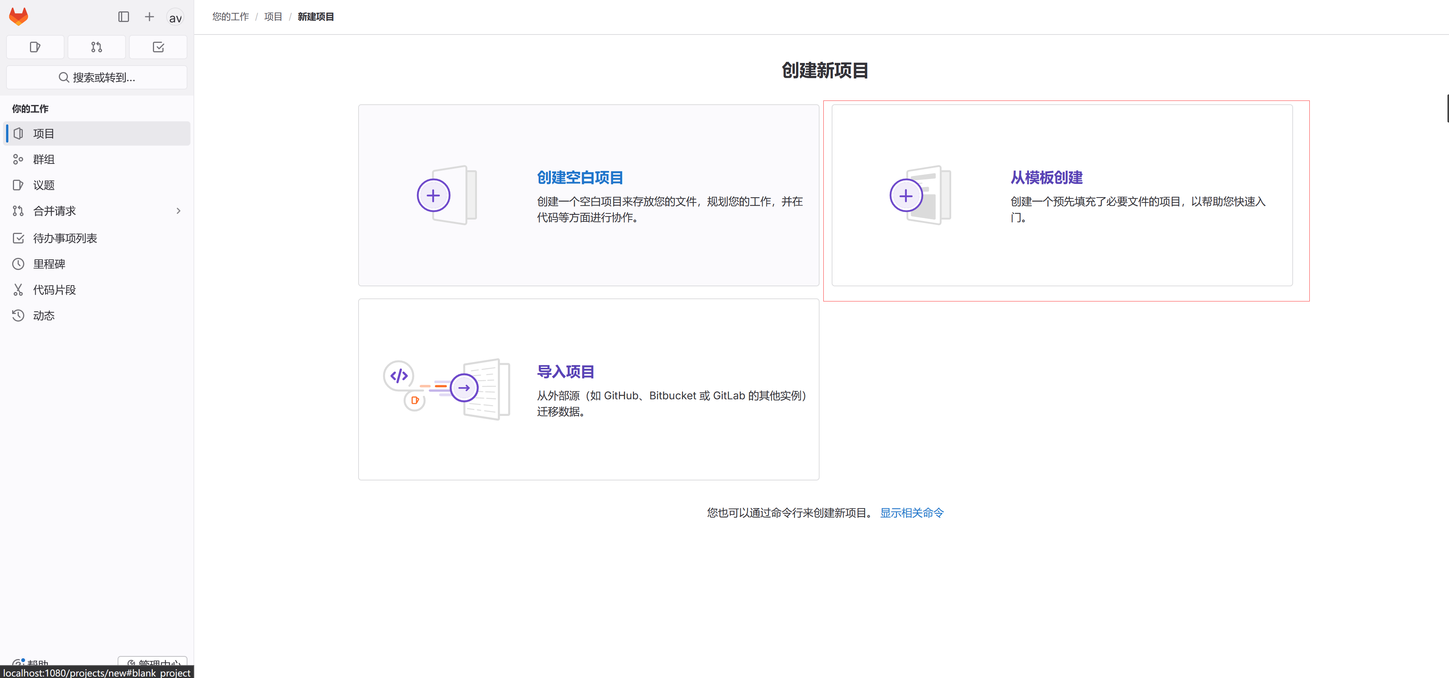Open assigned issues shortcut icon

pos(35,47)
